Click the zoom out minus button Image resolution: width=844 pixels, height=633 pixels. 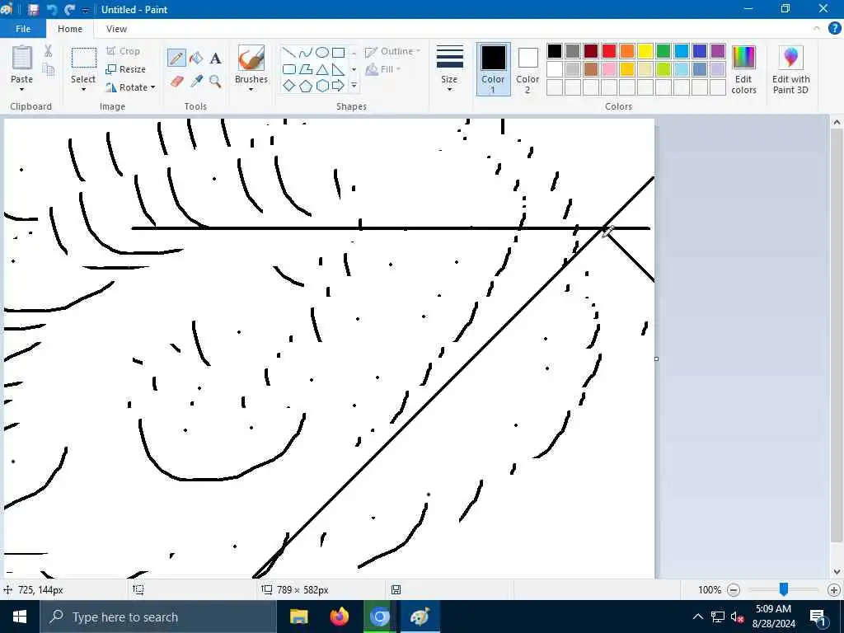(733, 590)
